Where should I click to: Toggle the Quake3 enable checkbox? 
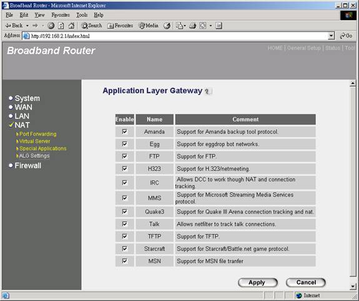(x=124, y=212)
